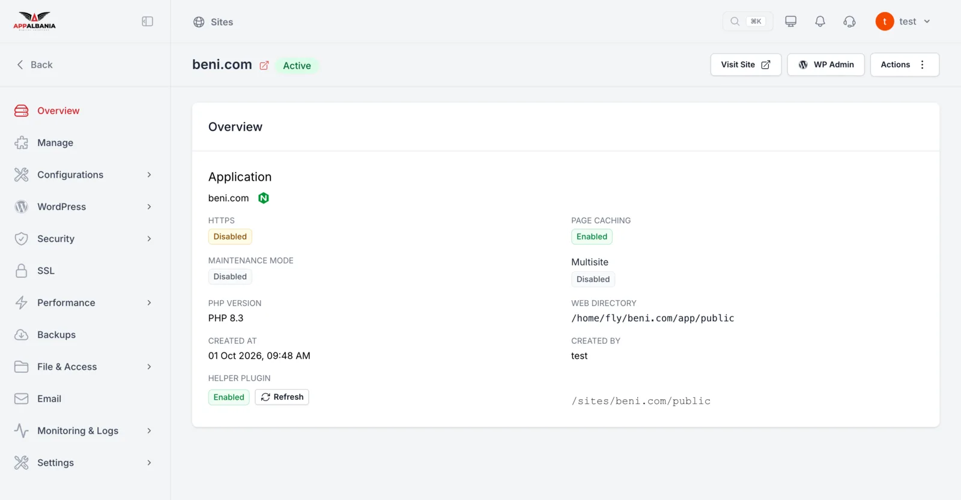Open notifications bell icon
The width and height of the screenshot is (961, 500).
820,22
